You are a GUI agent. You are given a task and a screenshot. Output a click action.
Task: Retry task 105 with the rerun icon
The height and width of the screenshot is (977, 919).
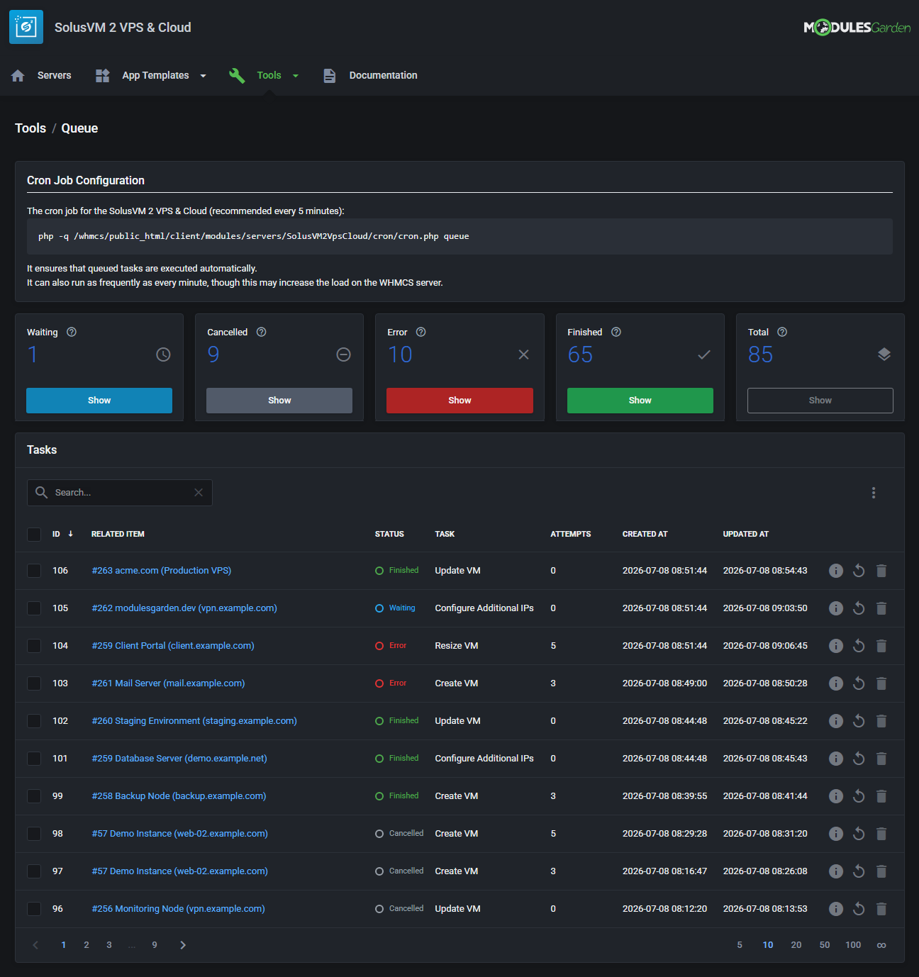[859, 608]
